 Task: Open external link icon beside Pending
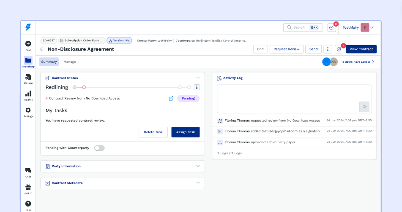pos(171,99)
